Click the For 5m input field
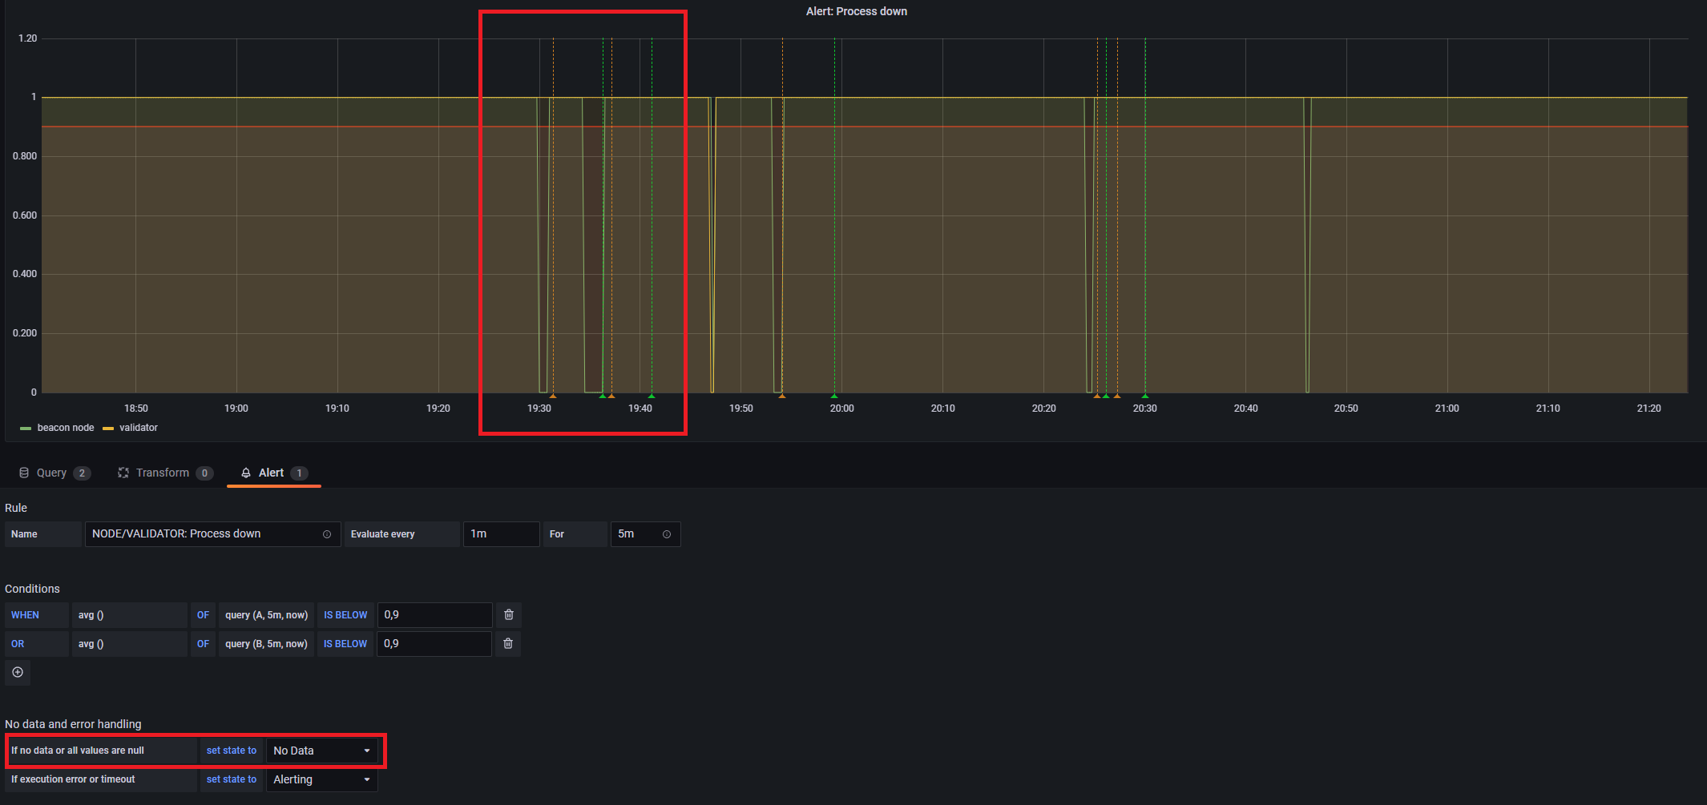Viewport: 1707px width, 805px height. (x=645, y=534)
